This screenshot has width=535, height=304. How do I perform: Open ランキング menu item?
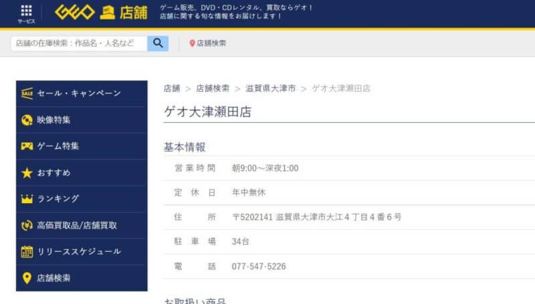tap(82, 198)
